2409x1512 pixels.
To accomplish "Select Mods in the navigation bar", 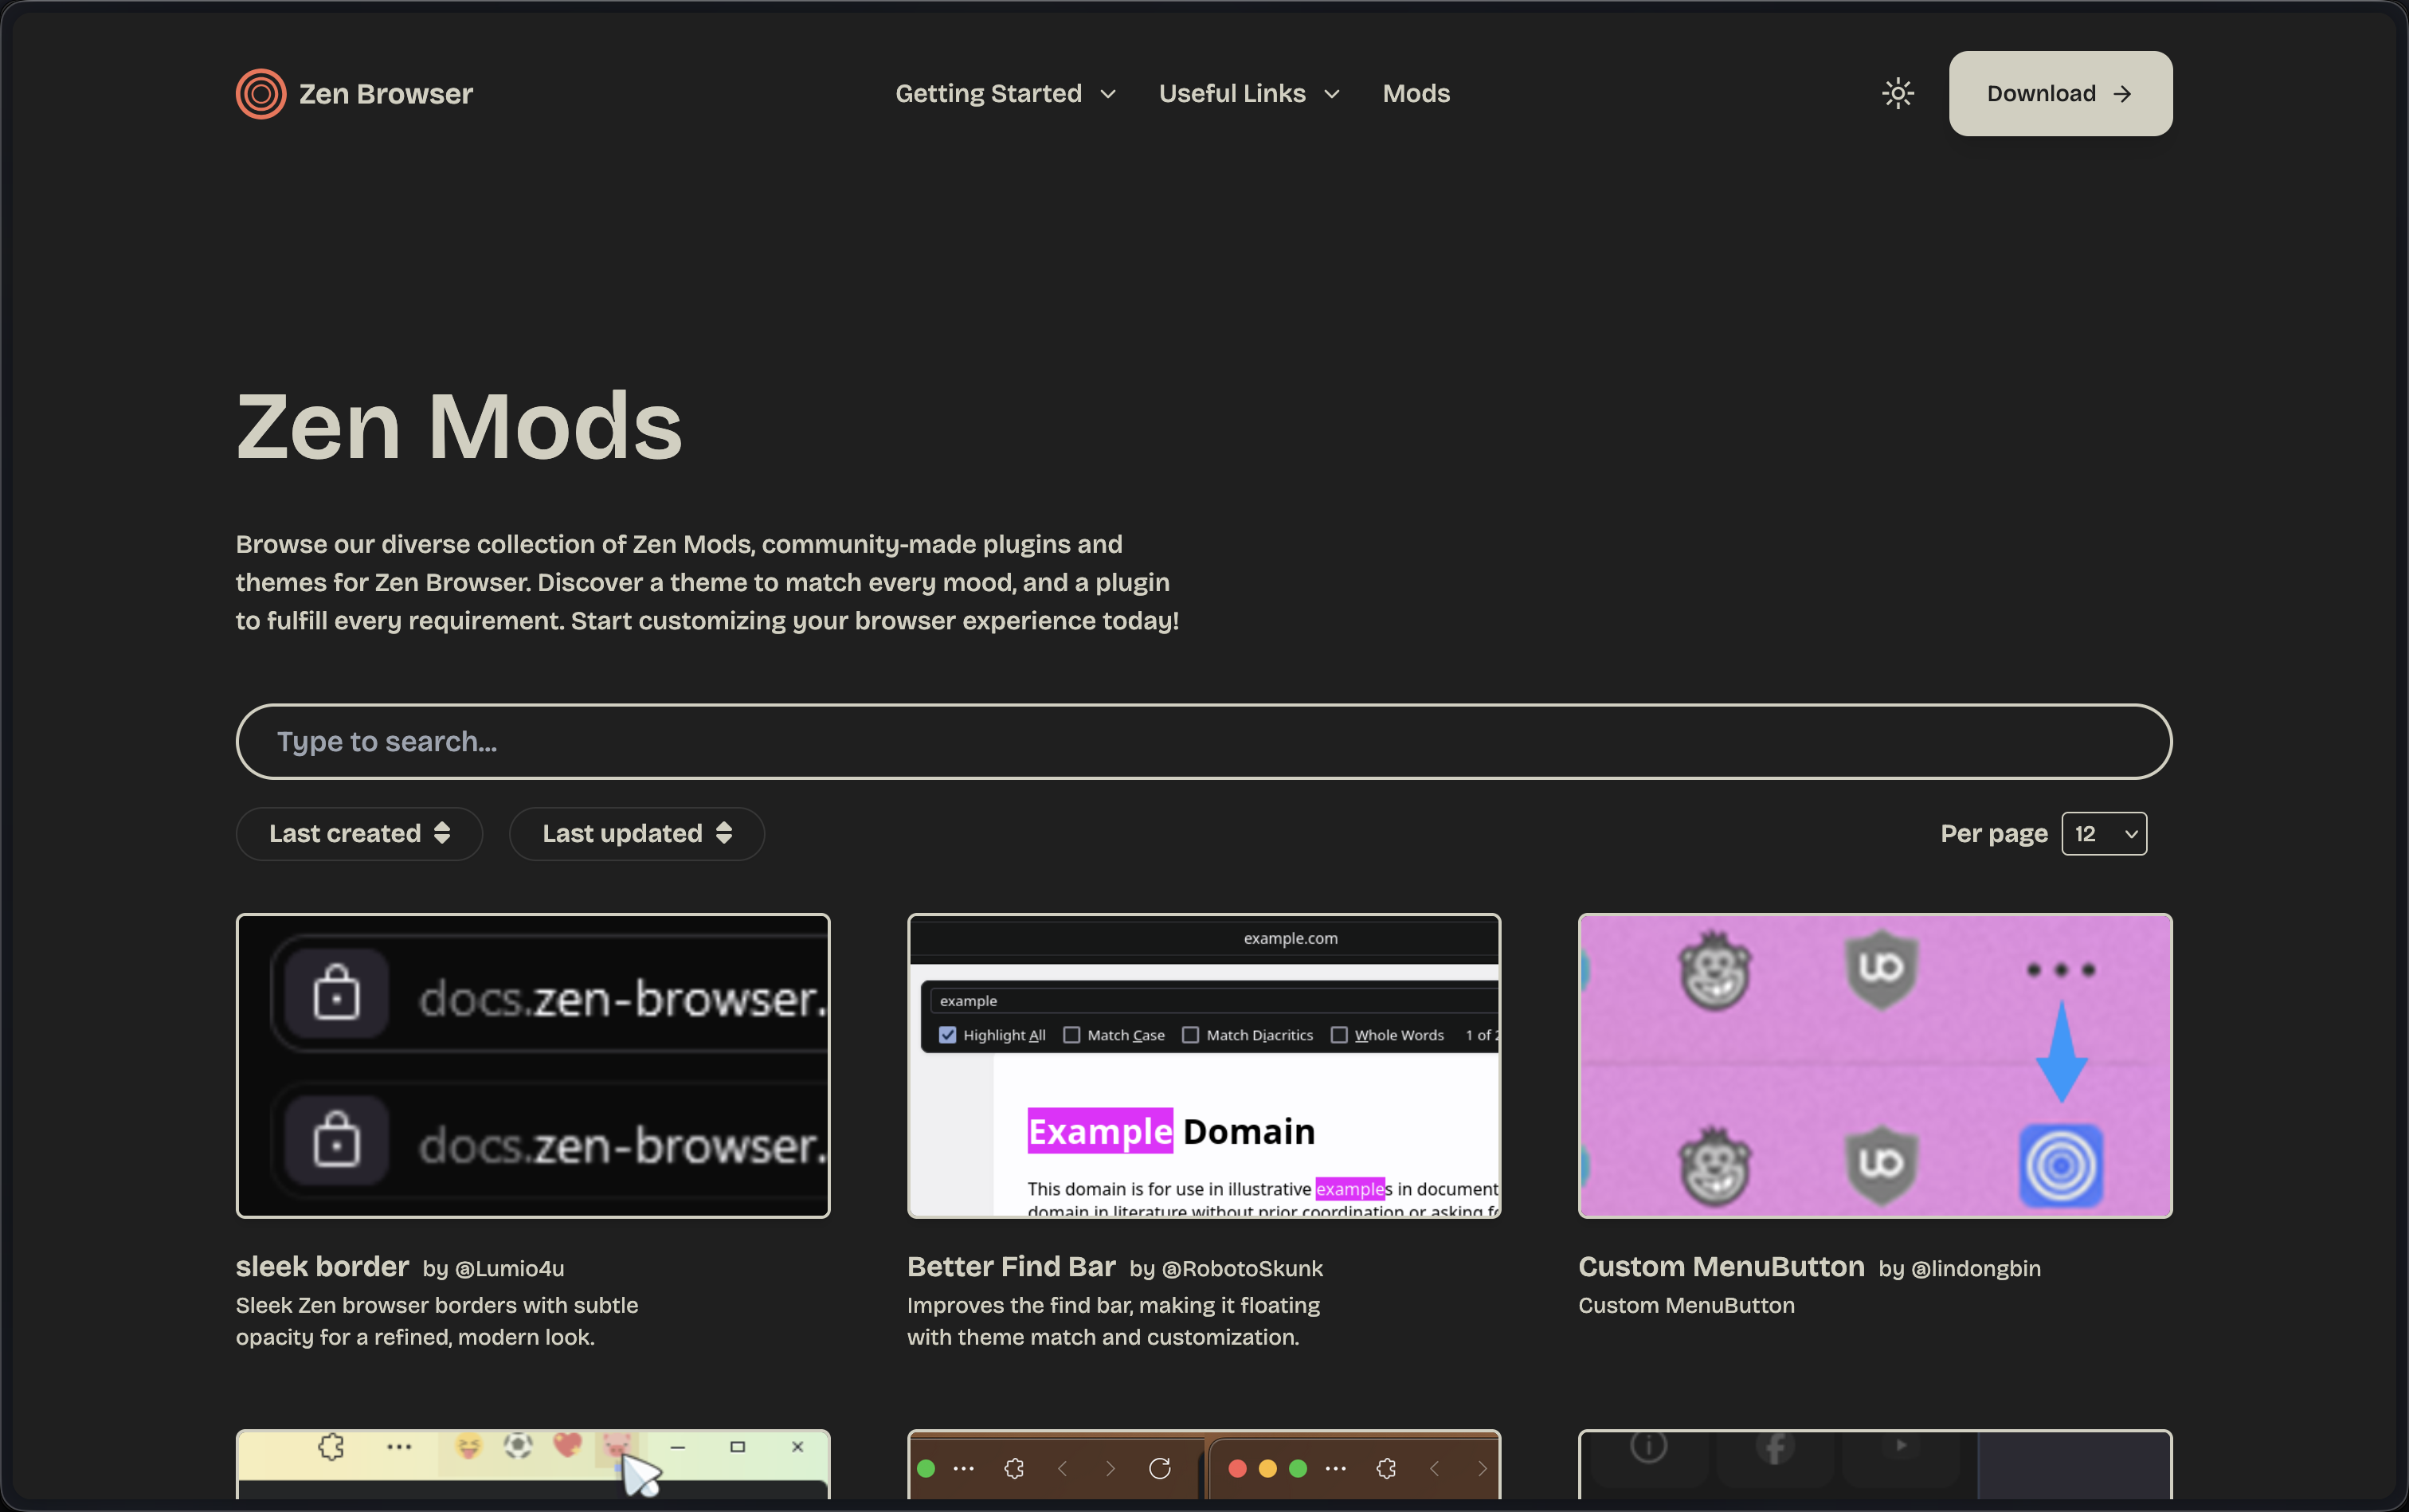I will click(x=1415, y=93).
